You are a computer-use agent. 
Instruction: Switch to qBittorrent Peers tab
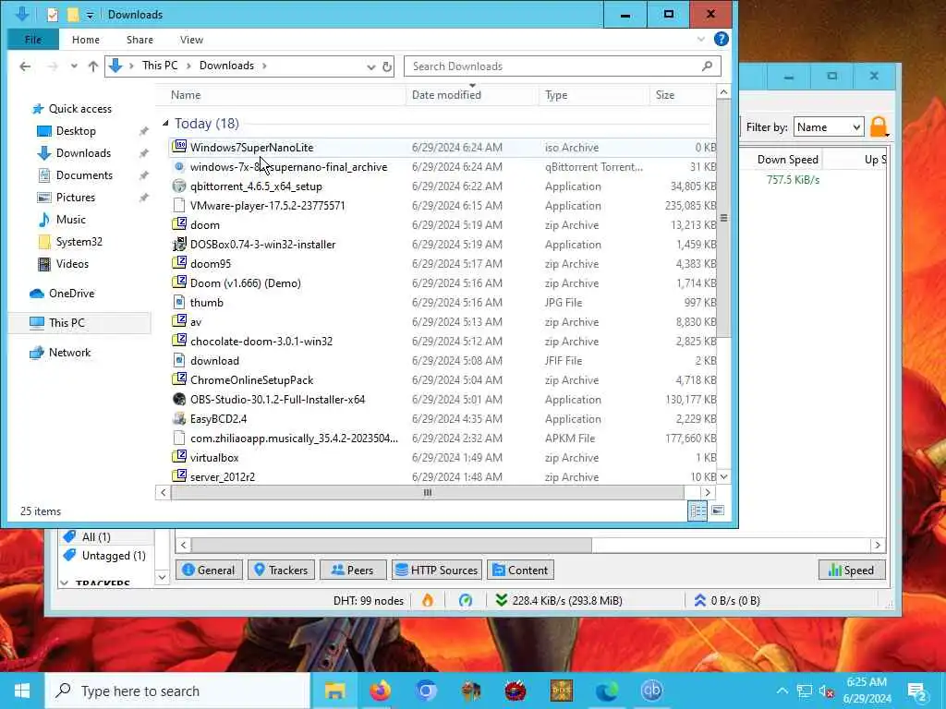pos(353,570)
